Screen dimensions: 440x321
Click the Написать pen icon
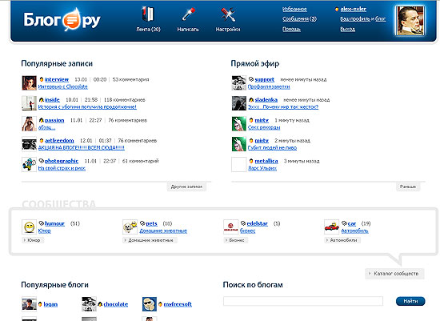(188, 14)
